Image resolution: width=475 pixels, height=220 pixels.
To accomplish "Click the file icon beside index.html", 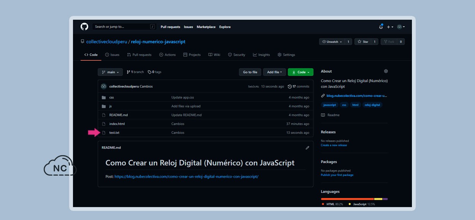I will pos(104,124).
